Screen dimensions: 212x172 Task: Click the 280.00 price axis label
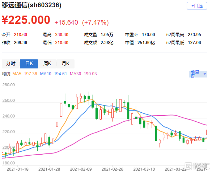[x=9, y=85]
